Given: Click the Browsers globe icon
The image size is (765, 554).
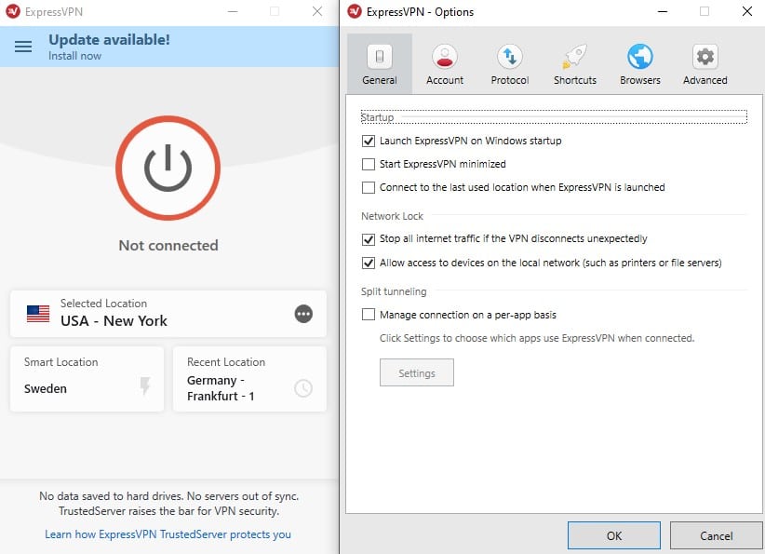Looking at the screenshot, I should [x=640, y=57].
